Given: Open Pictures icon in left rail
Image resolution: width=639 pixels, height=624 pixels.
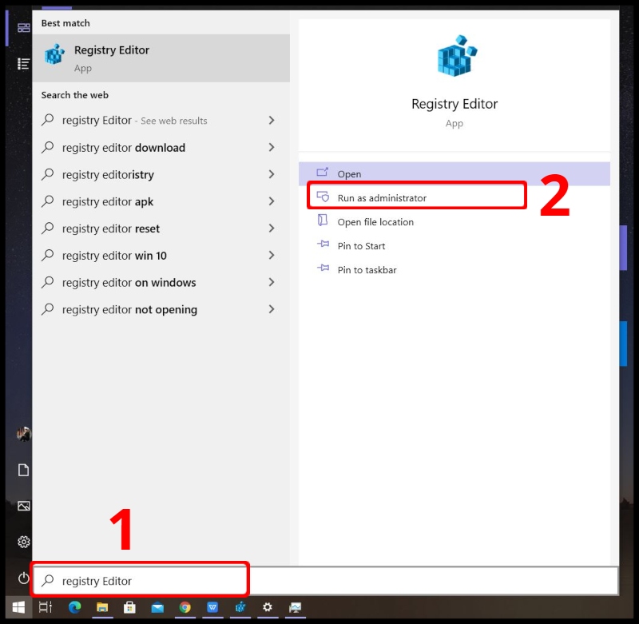Looking at the screenshot, I should [x=24, y=506].
